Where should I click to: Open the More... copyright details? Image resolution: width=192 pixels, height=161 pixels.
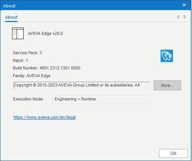[x=167, y=85]
